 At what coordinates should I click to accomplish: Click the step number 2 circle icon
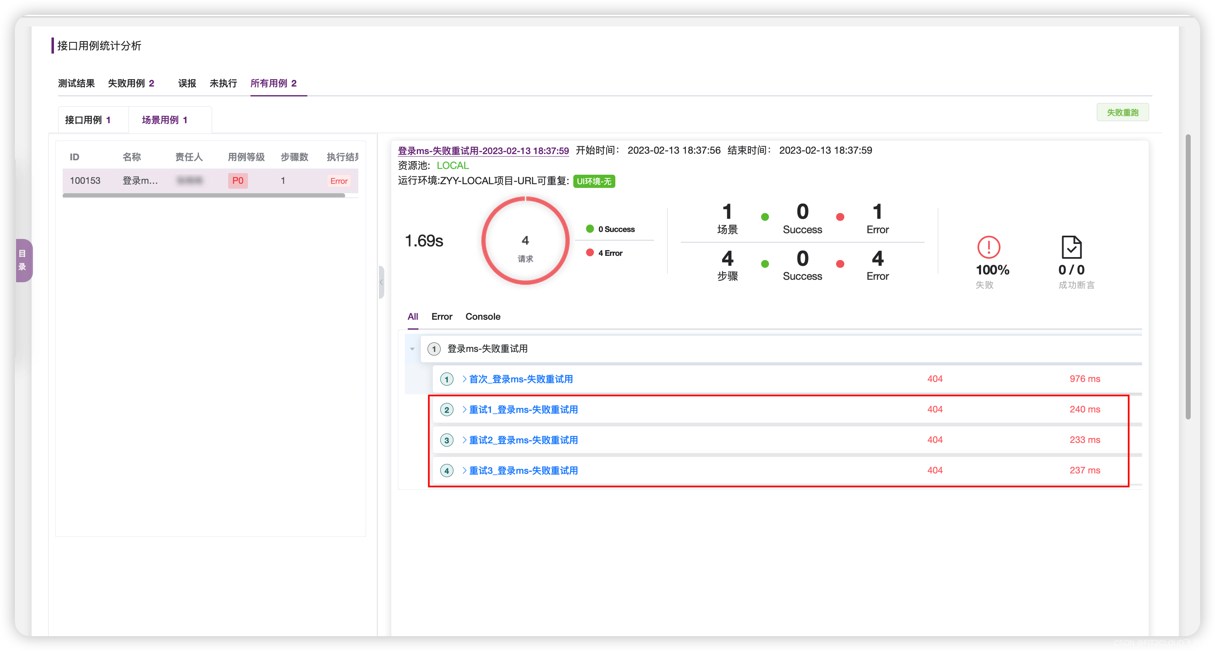click(x=446, y=410)
